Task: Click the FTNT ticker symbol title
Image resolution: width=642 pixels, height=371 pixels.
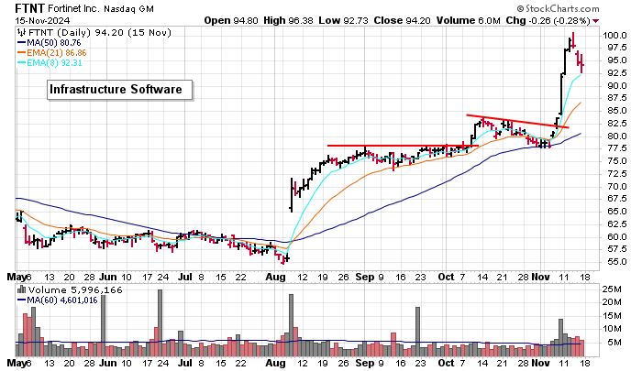Action: (30, 8)
